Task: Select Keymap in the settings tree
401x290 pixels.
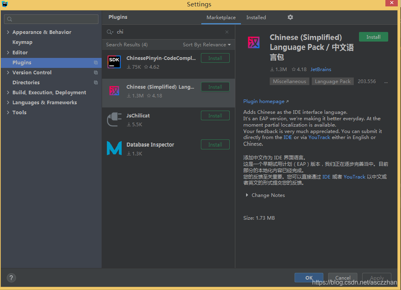Action: [x=22, y=42]
